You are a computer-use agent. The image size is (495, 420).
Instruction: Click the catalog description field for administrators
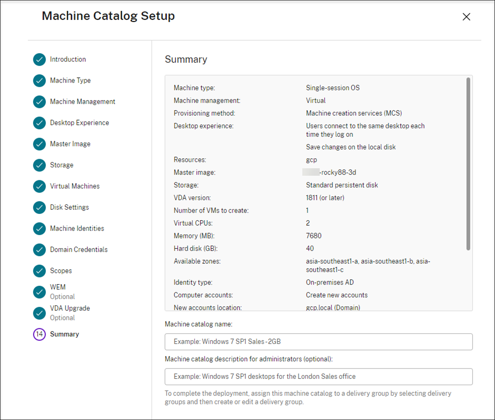[x=319, y=376]
